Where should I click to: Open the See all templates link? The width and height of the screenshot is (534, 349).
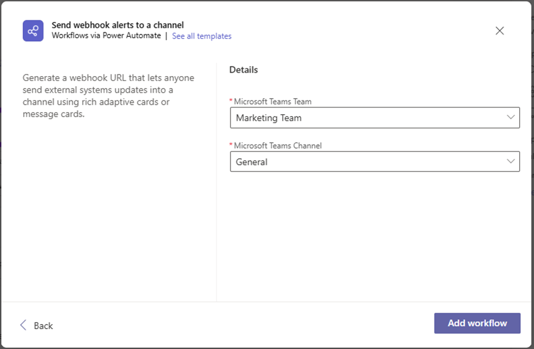(x=202, y=36)
